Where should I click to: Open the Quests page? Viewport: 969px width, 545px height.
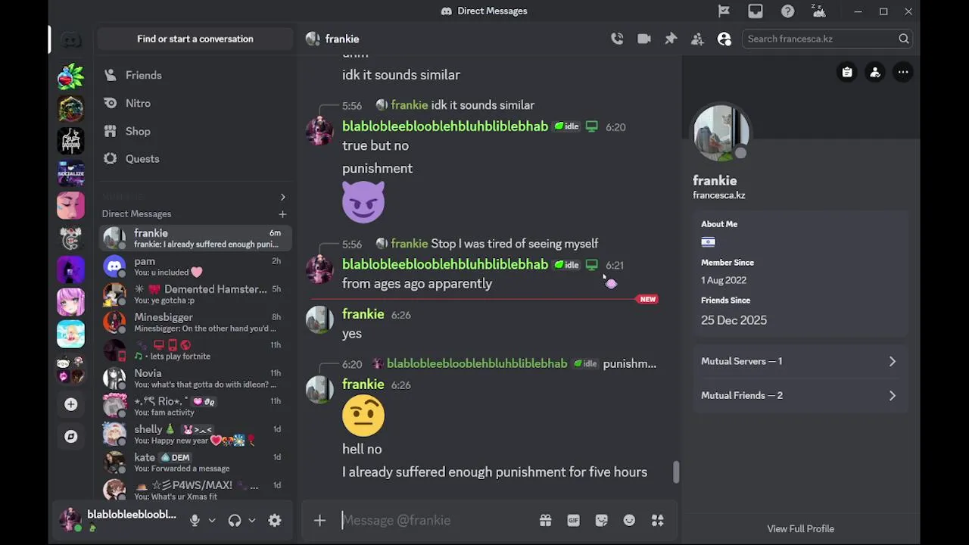[195, 159]
